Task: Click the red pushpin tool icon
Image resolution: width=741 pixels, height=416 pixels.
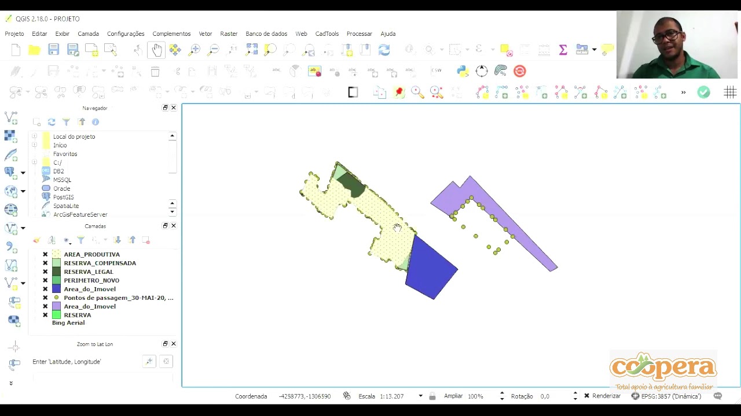Action: (399, 92)
